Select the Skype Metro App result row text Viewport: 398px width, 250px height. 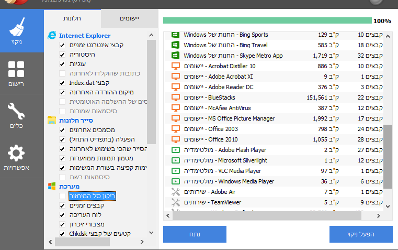point(233,56)
